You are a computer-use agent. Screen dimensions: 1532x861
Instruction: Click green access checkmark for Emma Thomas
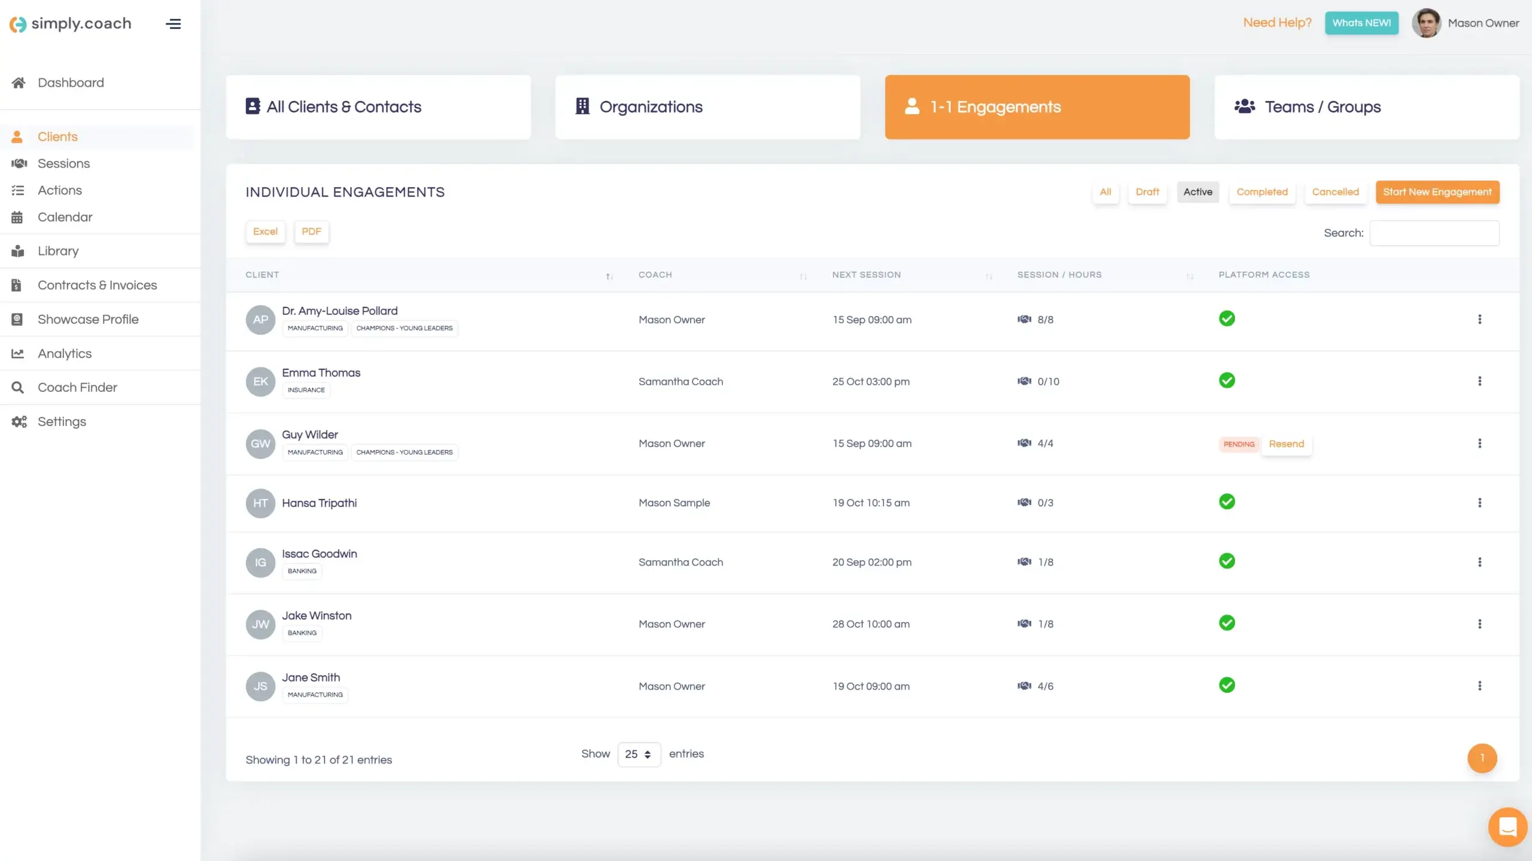(1227, 381)
